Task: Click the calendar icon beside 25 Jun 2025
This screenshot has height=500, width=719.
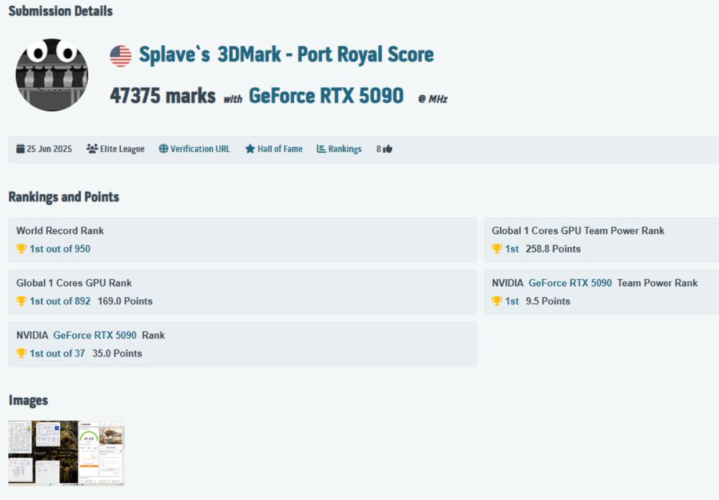Action: [20, 149]
